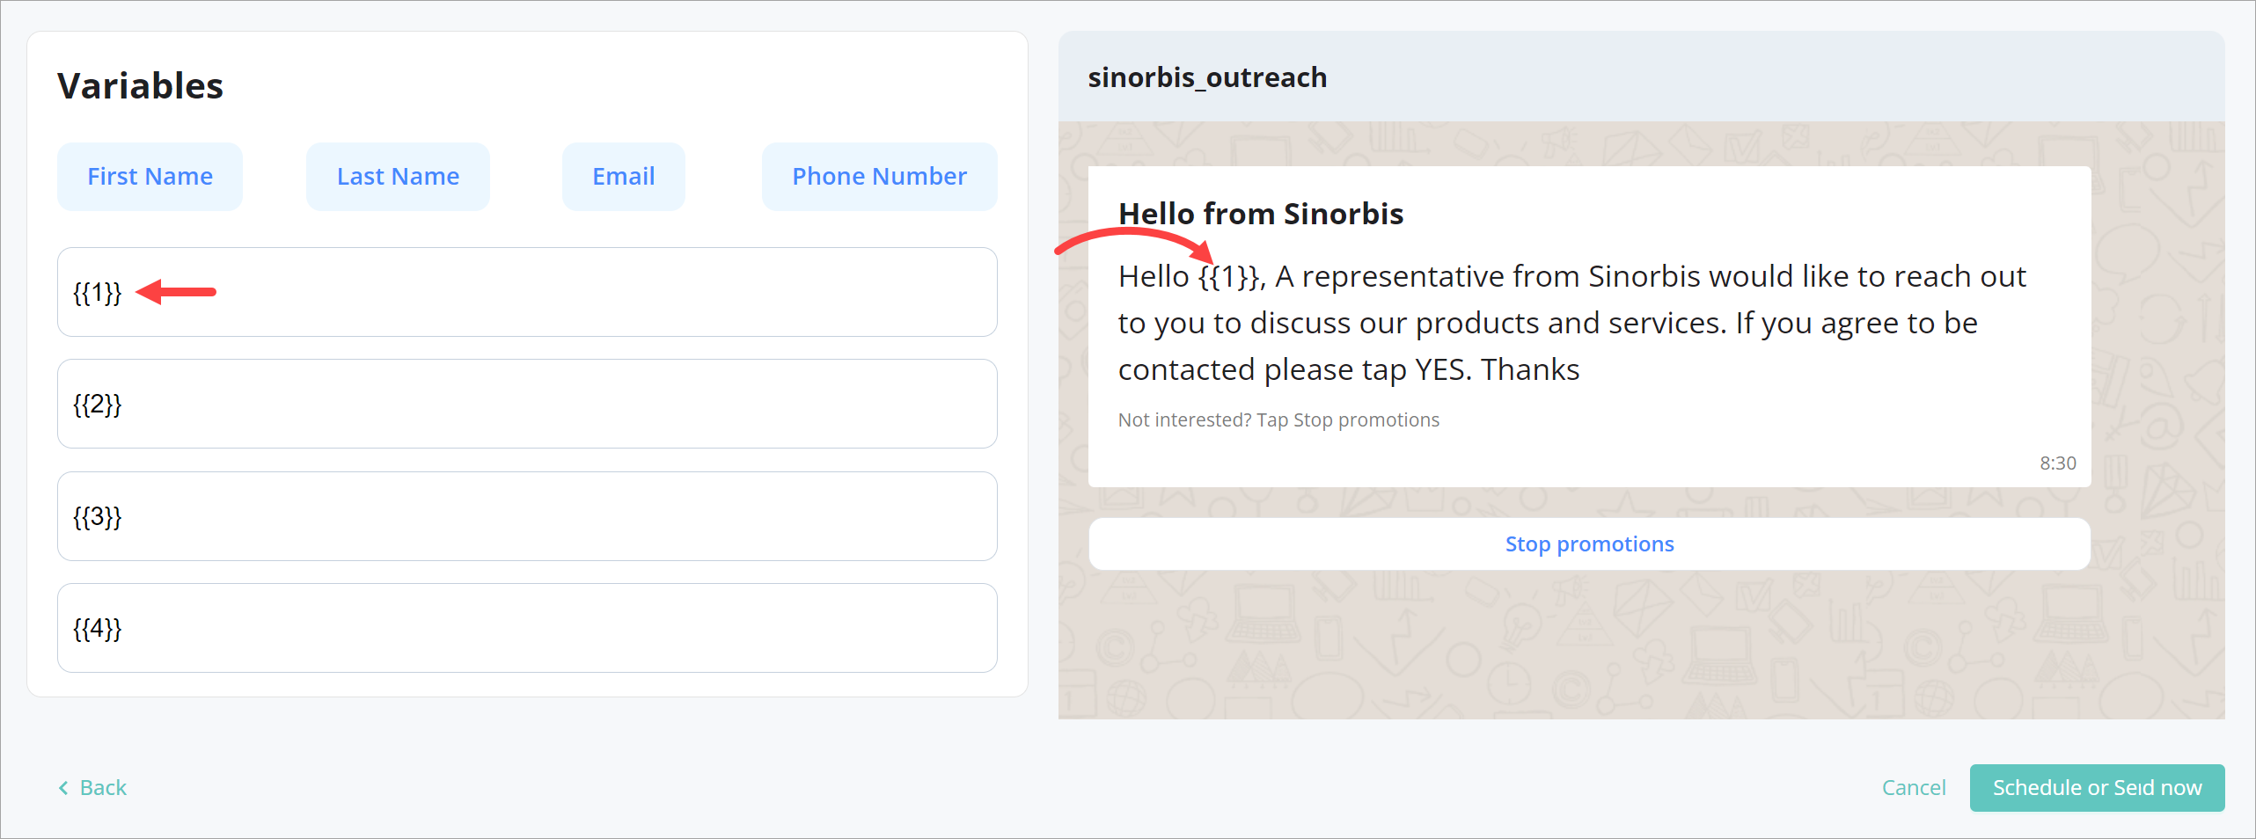Click the Cancel link

(1915, 787)
